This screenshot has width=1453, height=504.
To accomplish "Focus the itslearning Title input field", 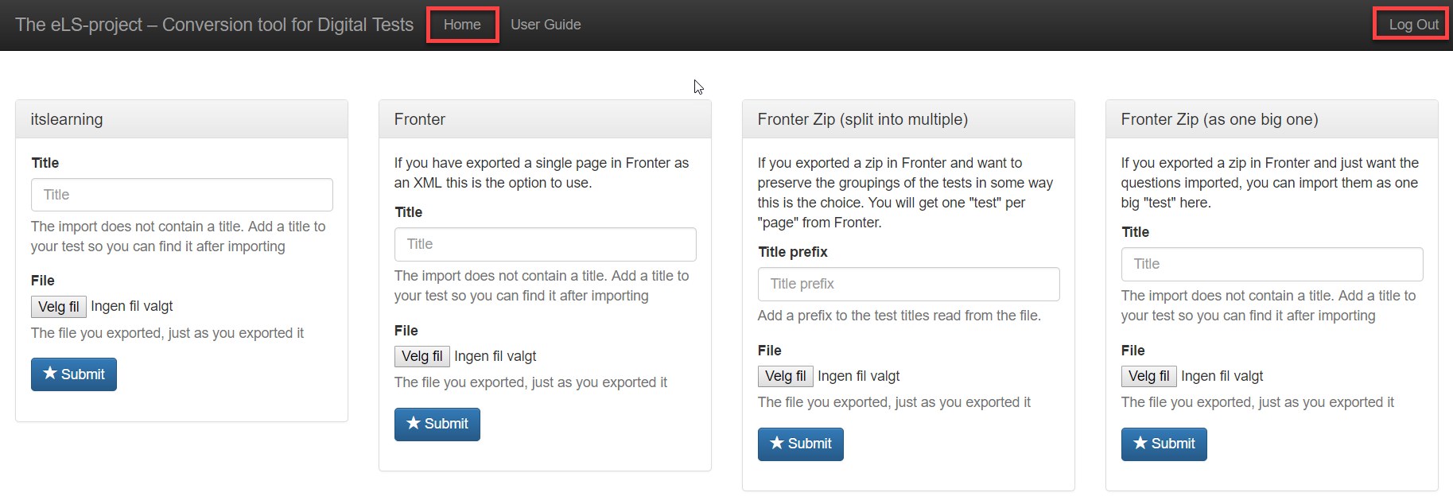I will click(x=182, y=195).
